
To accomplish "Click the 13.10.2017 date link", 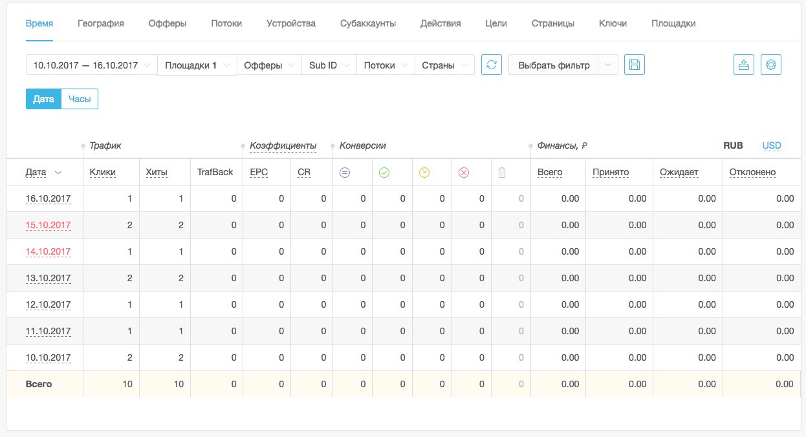I will [49, 279].
